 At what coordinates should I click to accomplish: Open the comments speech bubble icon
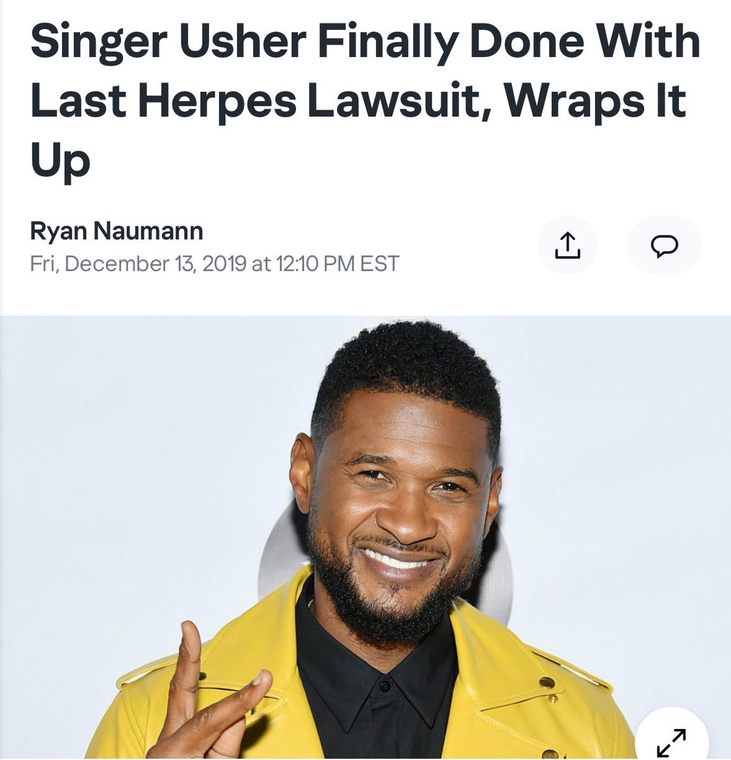tap(664, 246)
